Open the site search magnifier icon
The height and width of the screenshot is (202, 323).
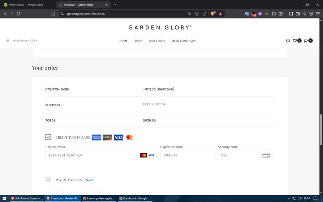[288, 41]
